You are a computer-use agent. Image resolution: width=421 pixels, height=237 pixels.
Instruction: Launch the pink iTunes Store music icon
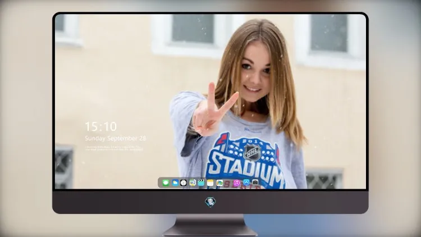tap(236, 183)
